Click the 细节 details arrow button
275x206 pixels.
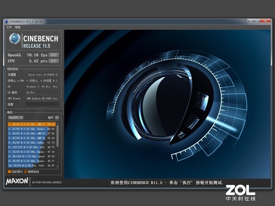(57, 118)
